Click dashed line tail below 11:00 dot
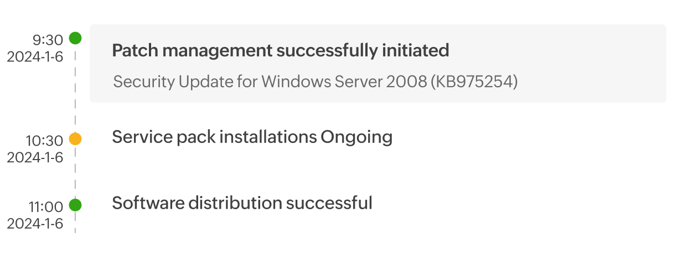 click(75, 223)
